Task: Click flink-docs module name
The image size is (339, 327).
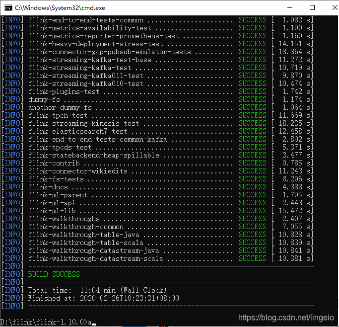Action: 48,187
